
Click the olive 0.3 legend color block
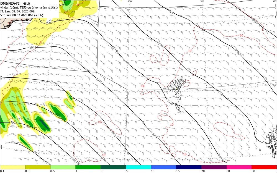(x=38, y=167)
